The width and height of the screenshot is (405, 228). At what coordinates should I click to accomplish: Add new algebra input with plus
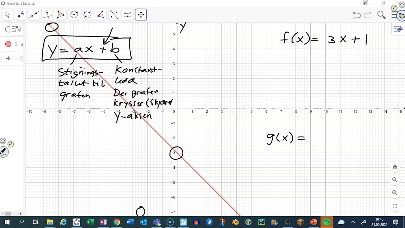(x=8, y=58)
